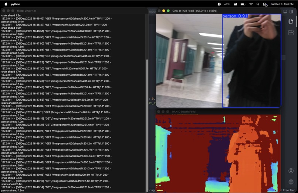Toggle the editor's bottom panel layout icon

(x=285, y=11)
